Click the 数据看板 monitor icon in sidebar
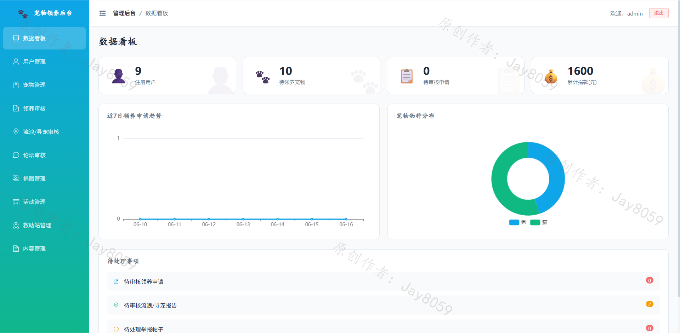Image resolution: width=680 pixels, height=333 pixels. [x=16, y=38]
